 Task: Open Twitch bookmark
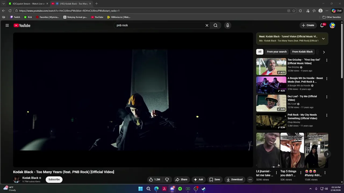pyautogui.click(x=15, y=17)
